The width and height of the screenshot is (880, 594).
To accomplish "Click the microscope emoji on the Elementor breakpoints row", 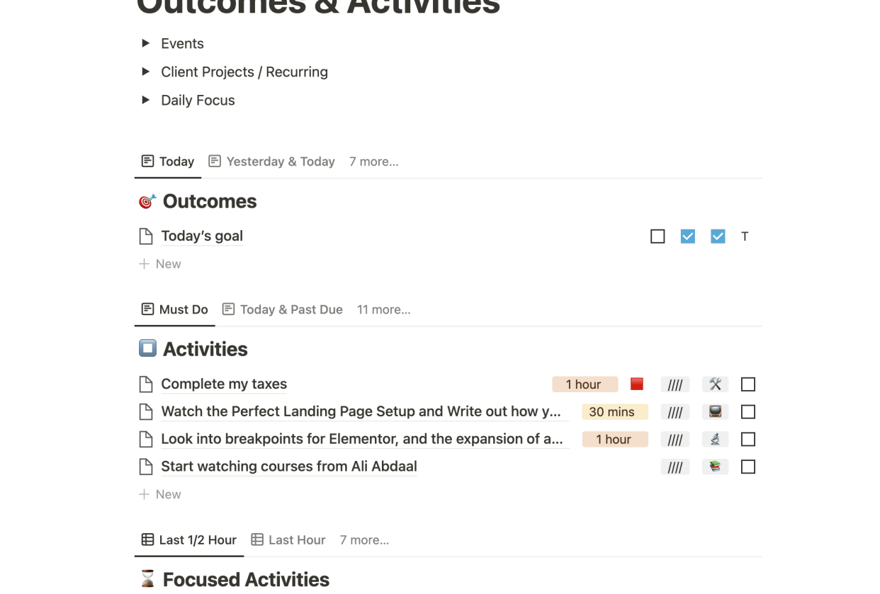I will [x=715, y=439].
